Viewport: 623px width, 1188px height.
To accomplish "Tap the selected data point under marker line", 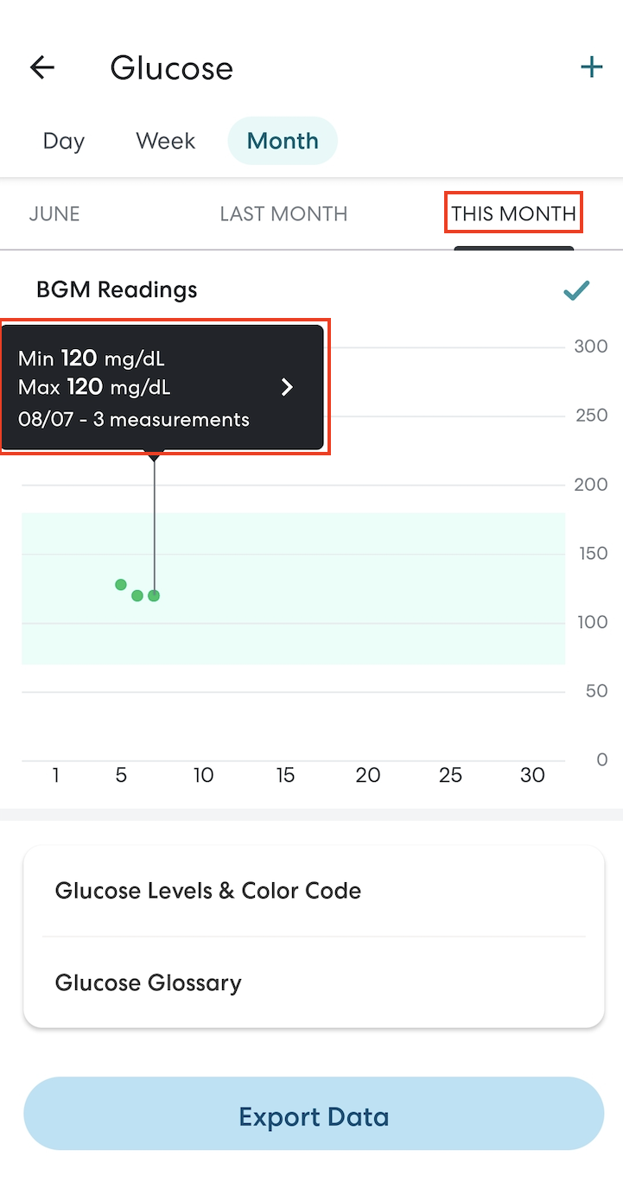I will (154, 595).
